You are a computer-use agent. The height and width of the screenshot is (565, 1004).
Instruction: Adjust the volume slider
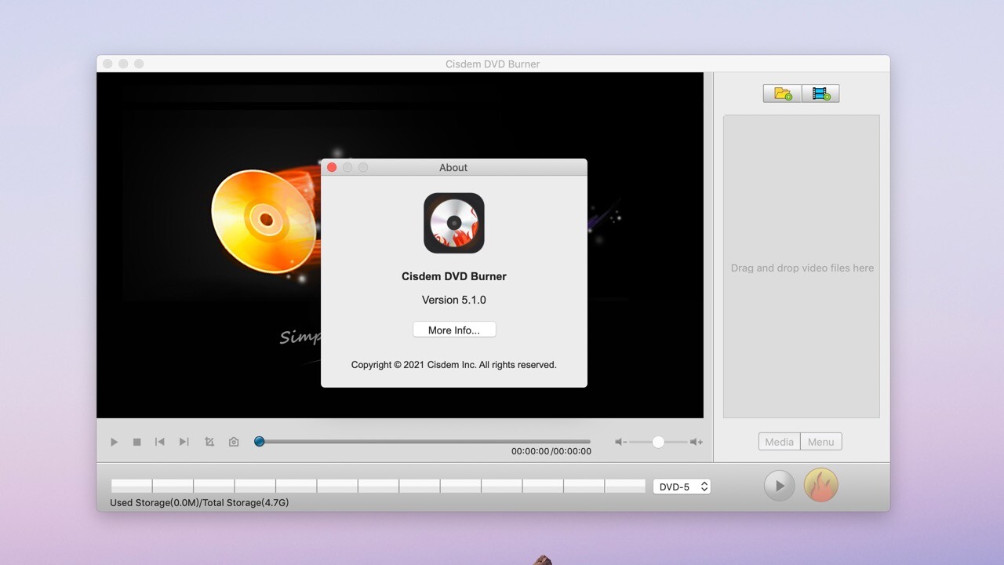tap(657, 441)
